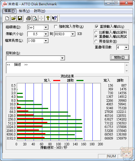Click the write value 73122

(x=109, y=123)
